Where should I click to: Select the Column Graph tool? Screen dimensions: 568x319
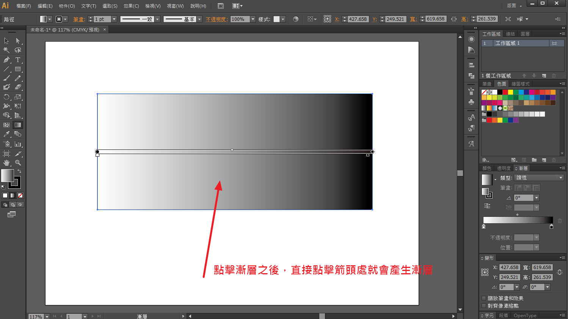(x=18, y=144)
